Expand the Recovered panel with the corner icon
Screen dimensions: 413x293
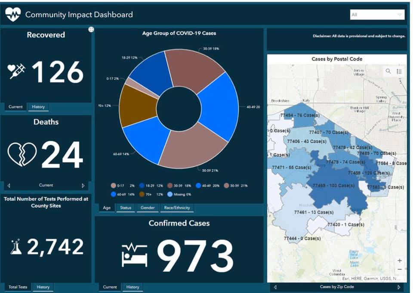click(91, 29)
